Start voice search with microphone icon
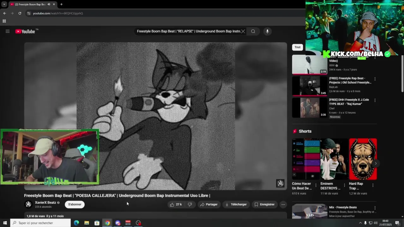 (x=267, y=31)
